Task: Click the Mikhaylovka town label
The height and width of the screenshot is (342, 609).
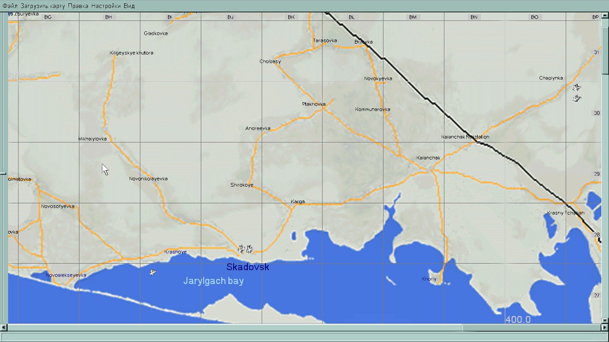Action: pyautogui.click(x=92, y=139)
